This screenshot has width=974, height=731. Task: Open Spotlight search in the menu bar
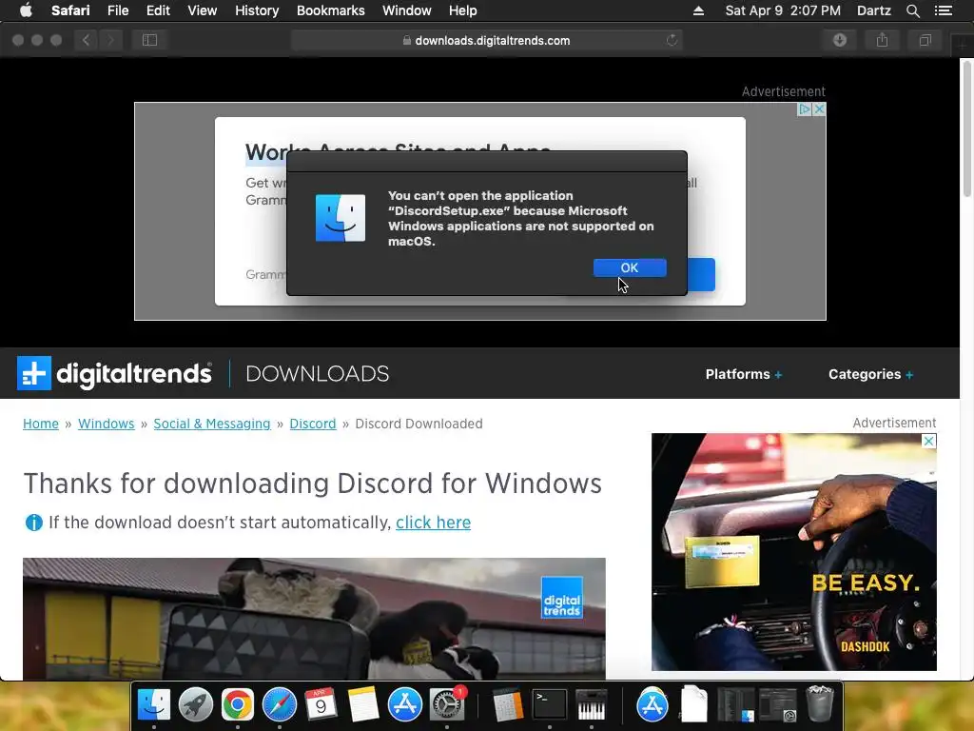pyautogui.click(x=912, y=10)
